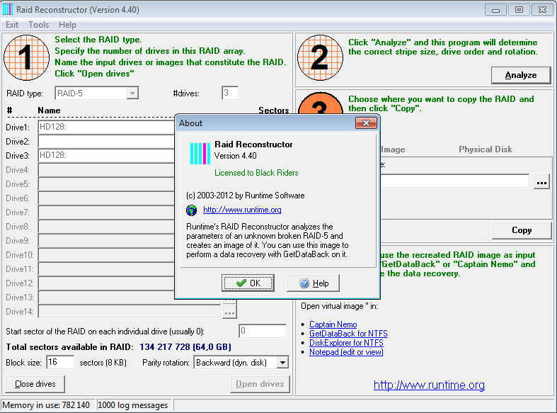Click the step 2 circle icon
Screen dimensions: 557x413
pyautogui.click(x=320, y=57)
